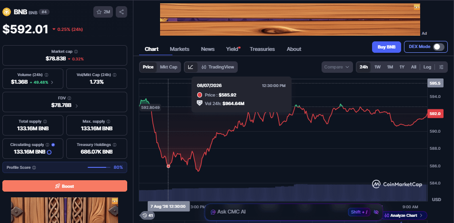Toggle DEX Mode switch
The height and width of the screenshot is (223, 454).
pos(438,47)
